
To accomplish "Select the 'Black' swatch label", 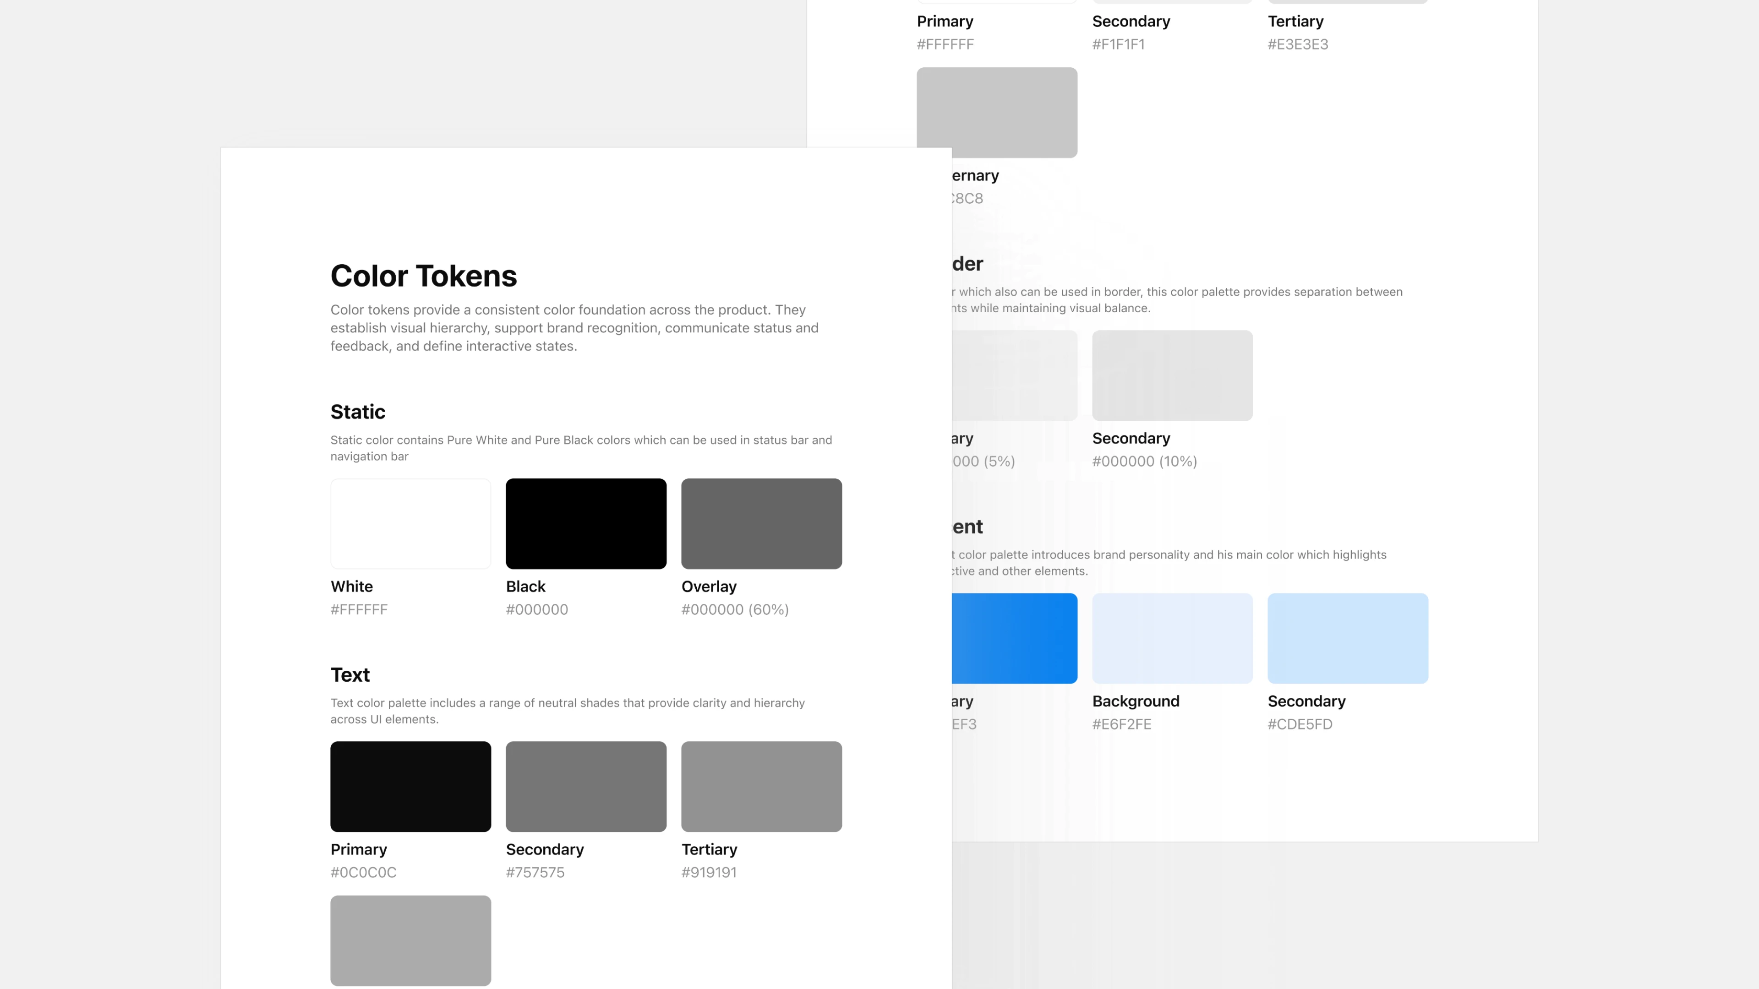I will (x=526, y=586).
